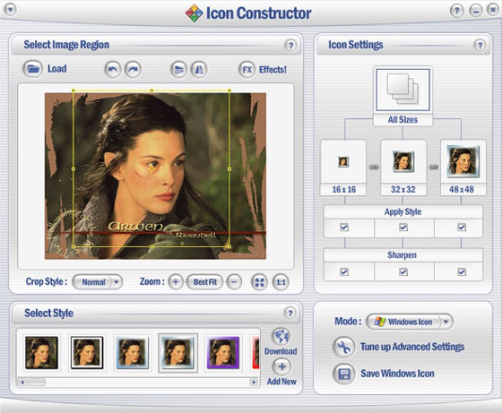The width and height of the screenshot is (502, 413).
Task: Select the All Sizes stacked icon
Action: click(402, 90)
